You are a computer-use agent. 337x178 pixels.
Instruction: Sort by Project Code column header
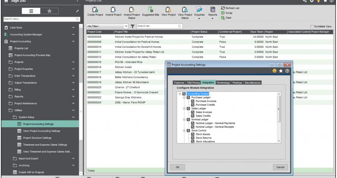(x=100, y=32)
